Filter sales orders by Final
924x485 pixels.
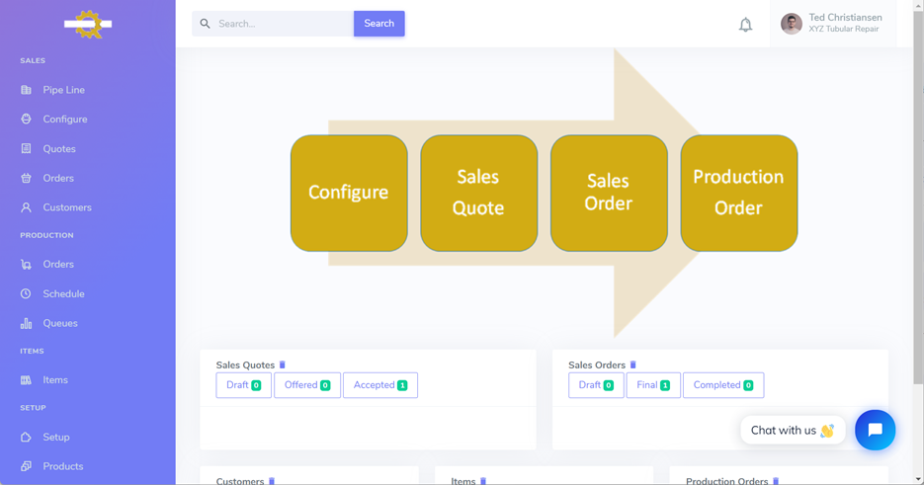[652, 385]
